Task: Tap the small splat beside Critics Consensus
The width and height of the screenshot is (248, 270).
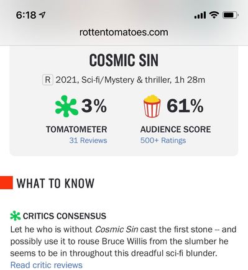Action: point(16,216)
